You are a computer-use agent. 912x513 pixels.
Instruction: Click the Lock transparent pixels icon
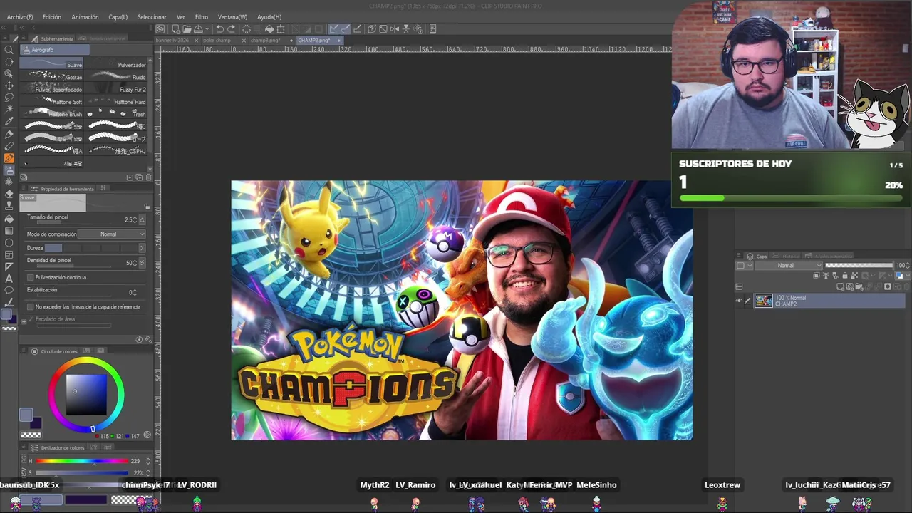click(x=854, y=276)
